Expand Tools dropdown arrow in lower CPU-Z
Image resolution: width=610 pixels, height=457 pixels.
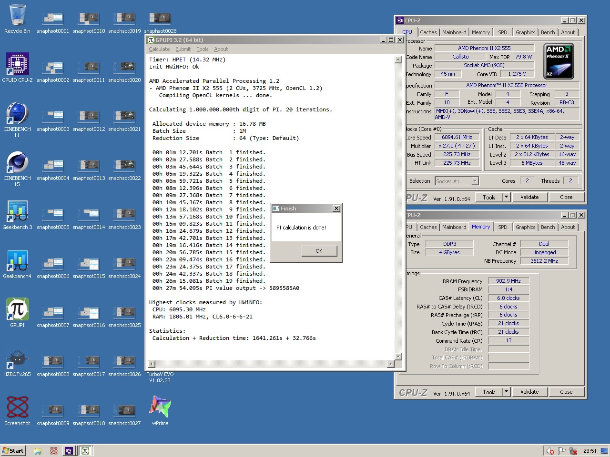[x=506, y=392]
